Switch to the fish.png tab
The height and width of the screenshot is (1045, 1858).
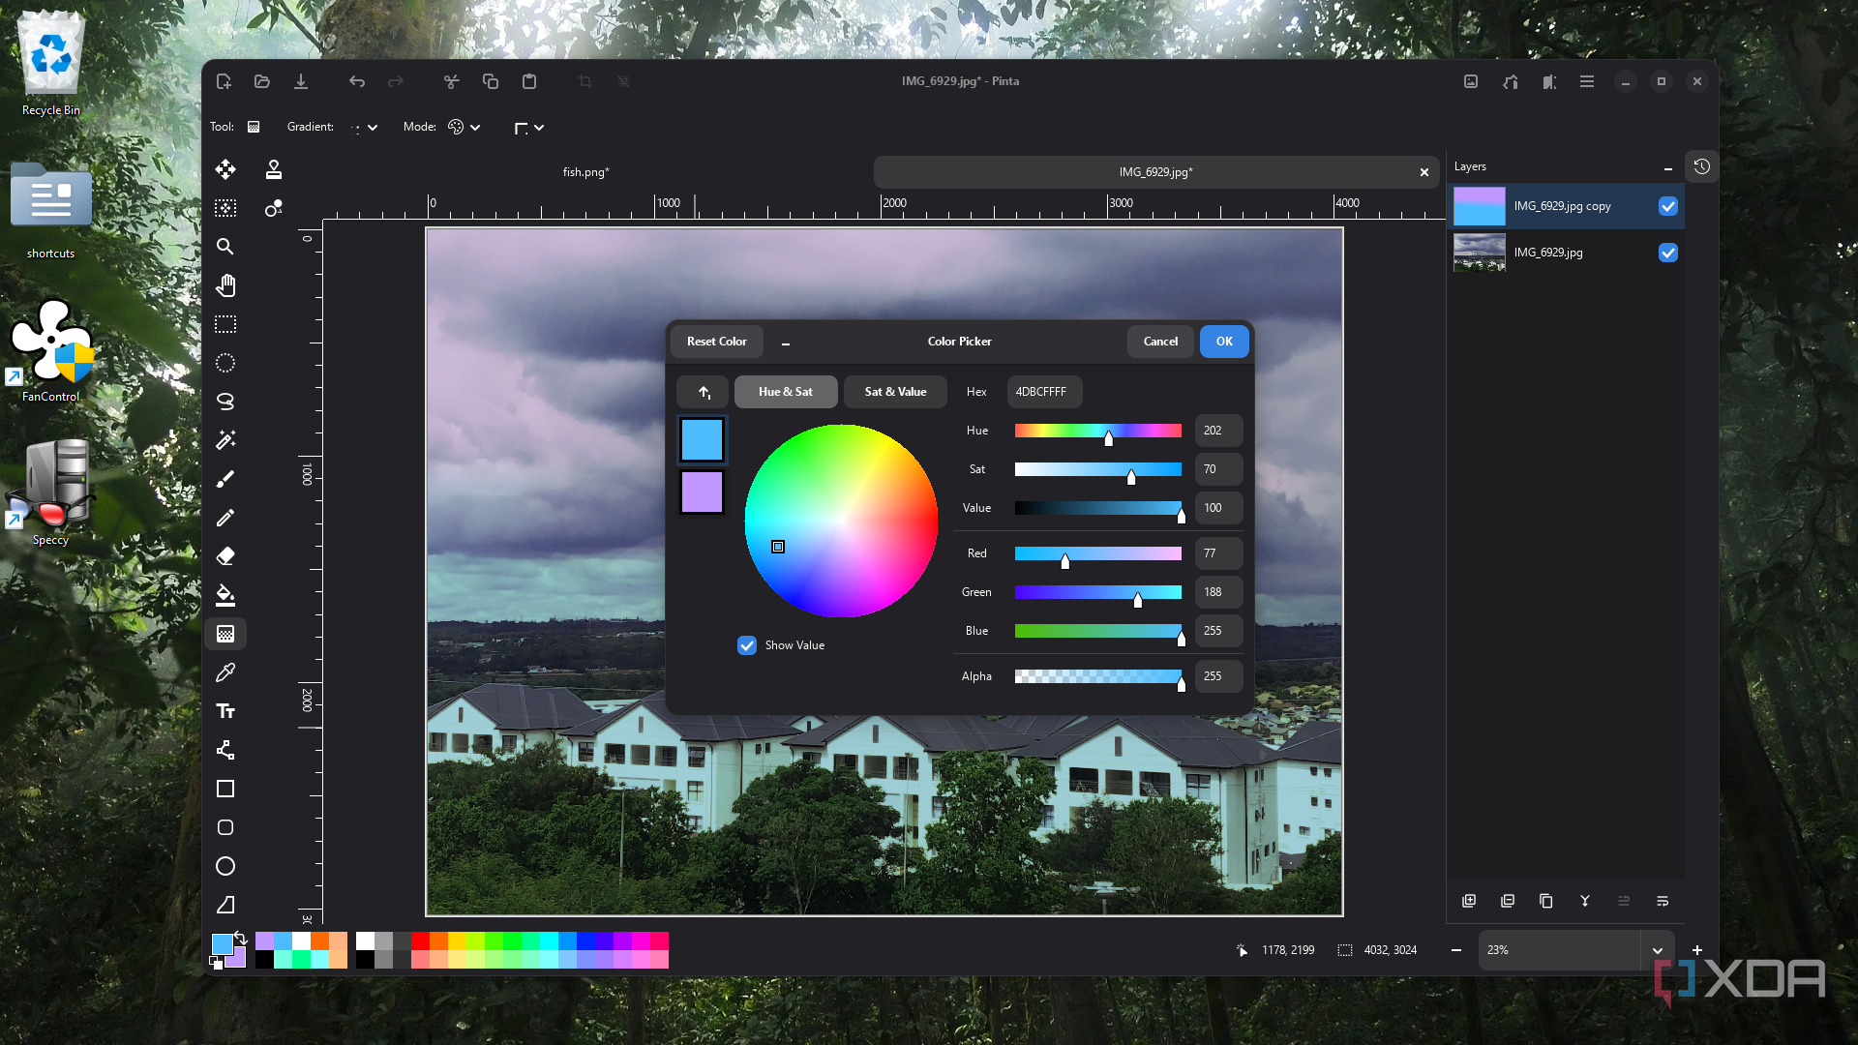click(x=585, y=172)
